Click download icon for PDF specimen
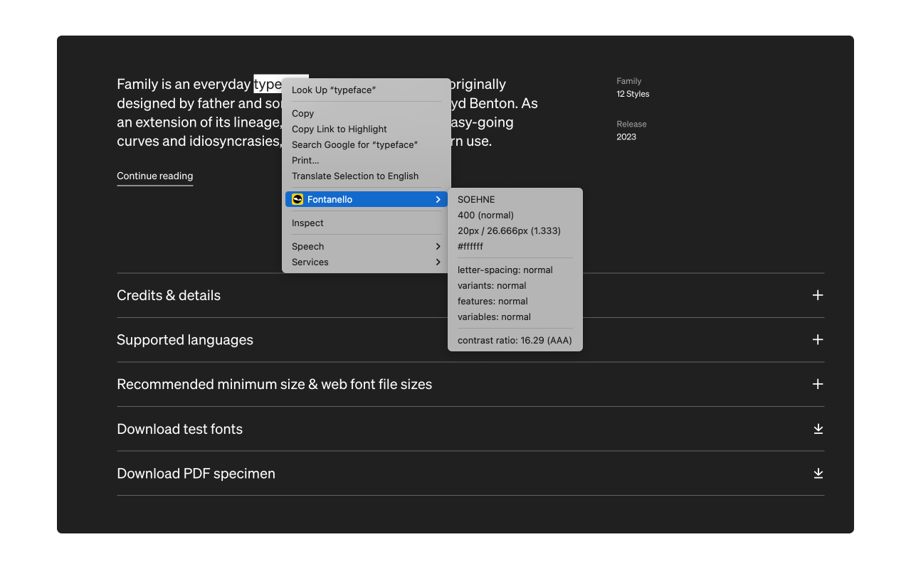 (818, 474)
